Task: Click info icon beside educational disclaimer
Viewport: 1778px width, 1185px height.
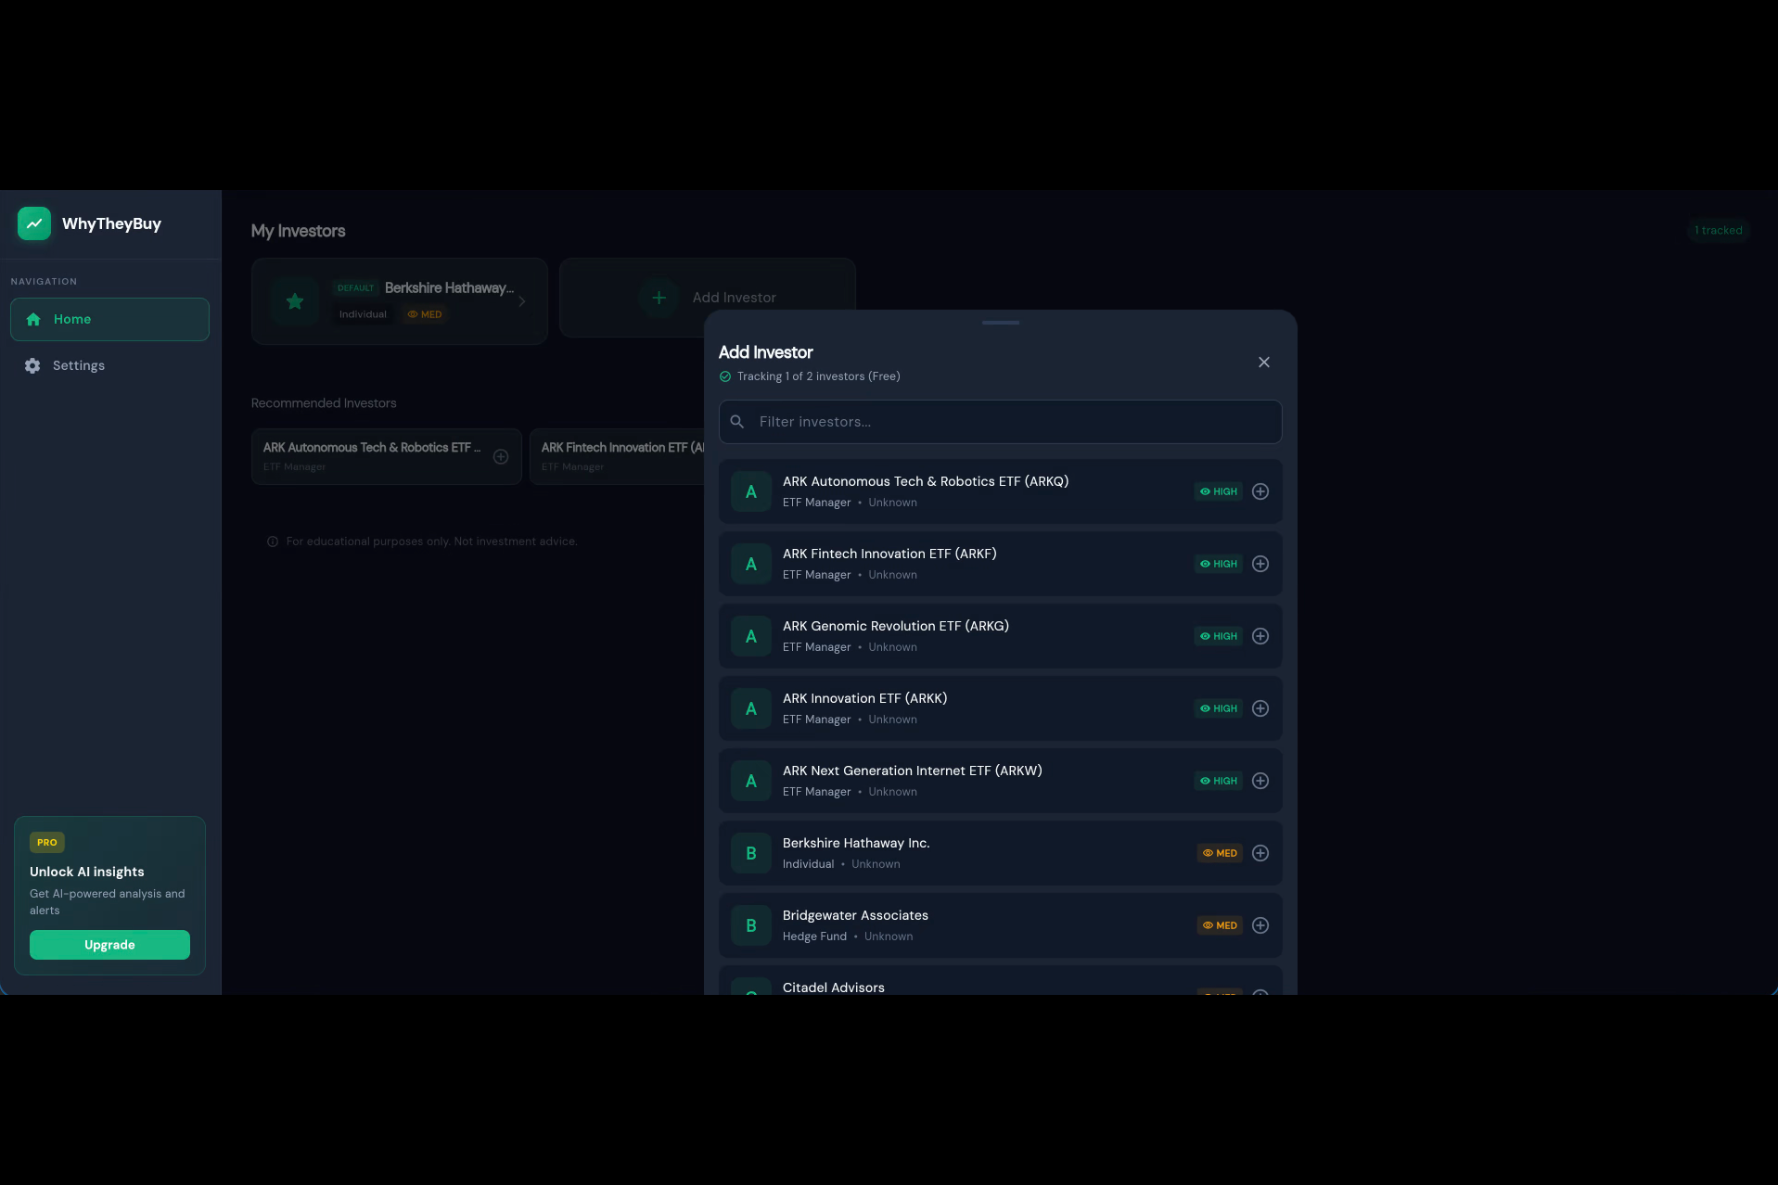Action: (x=273, y=542)
